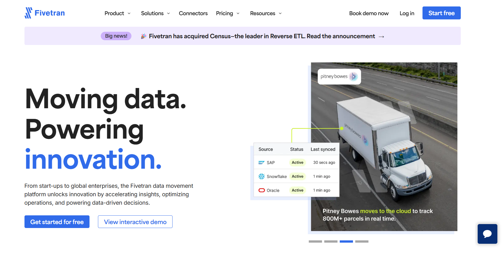Go to the Connectors page

[193, 13]
